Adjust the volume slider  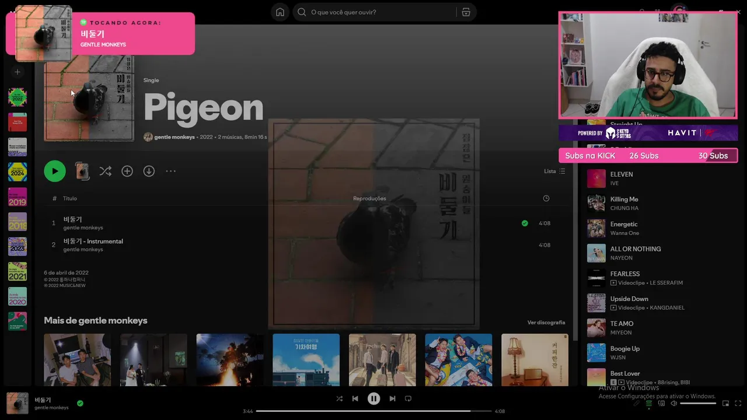point(698,403)
